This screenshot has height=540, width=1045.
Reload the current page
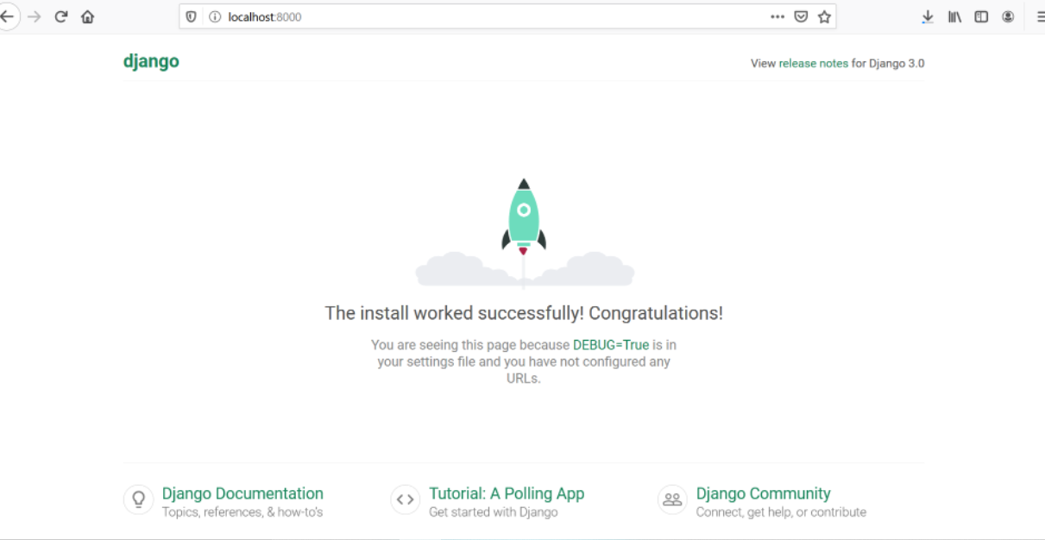click(x=60, y=16)
